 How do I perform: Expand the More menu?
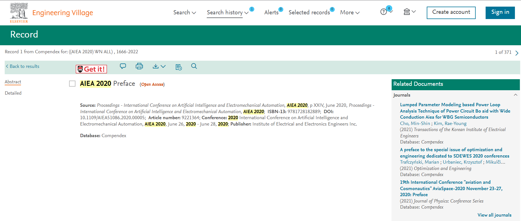click(x=350, y=12)
